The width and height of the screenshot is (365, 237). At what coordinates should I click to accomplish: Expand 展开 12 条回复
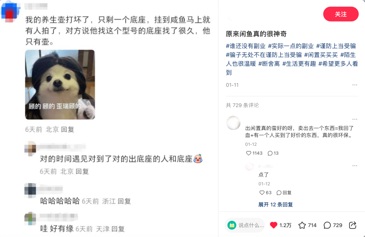[x=276, y=205]
